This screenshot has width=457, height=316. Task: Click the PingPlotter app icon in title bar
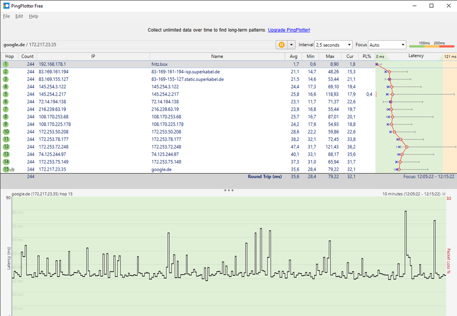6,5
